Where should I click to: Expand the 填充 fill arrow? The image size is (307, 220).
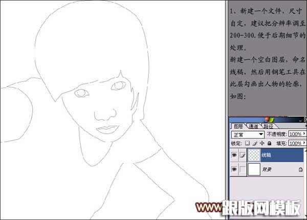[304, 143]
